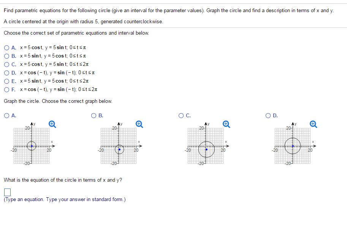347x227 pixels.
Task: Click the small circle in graph B thumbnail
Action: click(120, 149)
